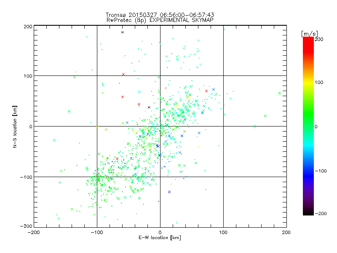Click the plot title 'Tromsø 20150327 06:56:00-06:57:43'
Screen dimensions: 337x253
coord(160,15)
